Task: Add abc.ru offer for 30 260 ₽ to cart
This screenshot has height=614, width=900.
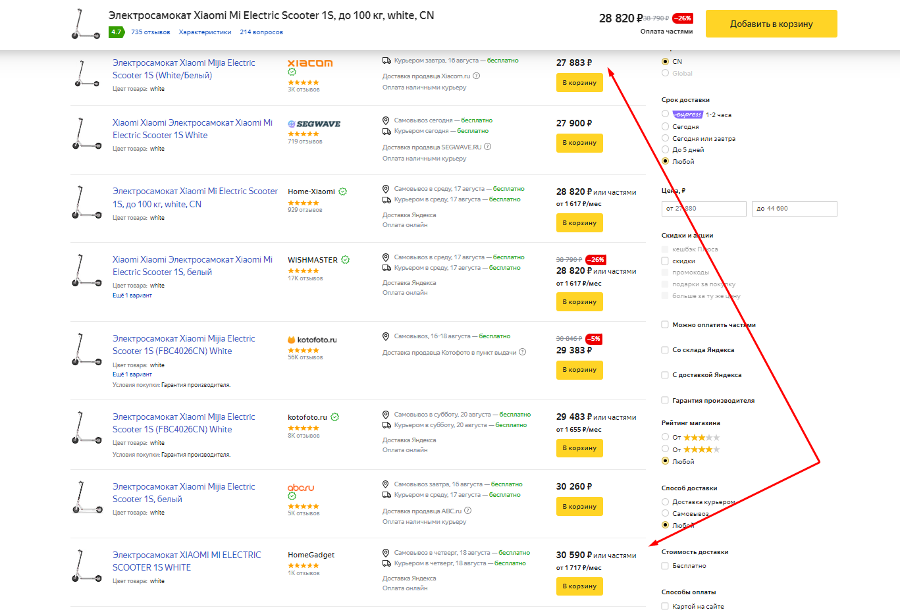Action: (x=579, y=506)
